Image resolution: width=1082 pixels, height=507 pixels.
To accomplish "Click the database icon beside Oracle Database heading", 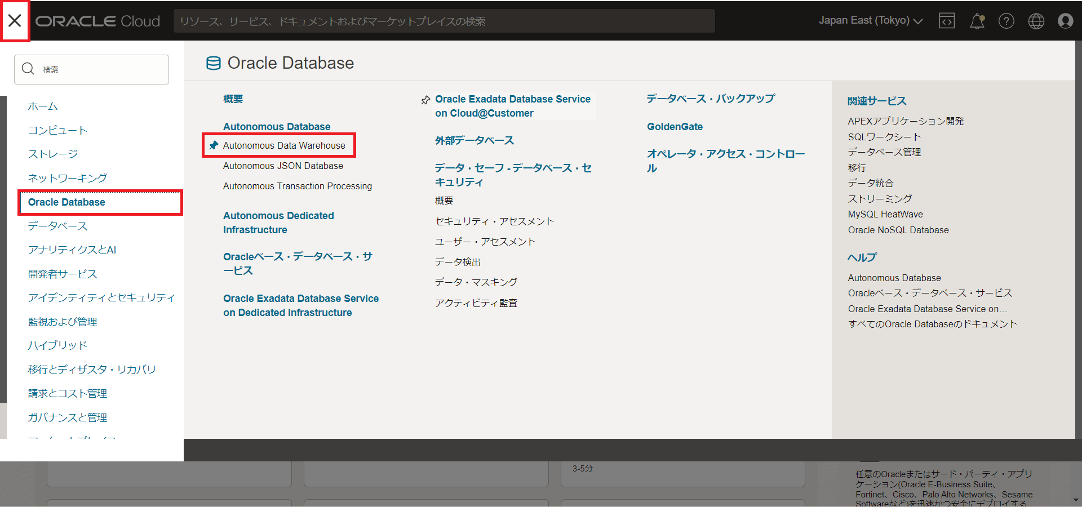I will [213, 63].
